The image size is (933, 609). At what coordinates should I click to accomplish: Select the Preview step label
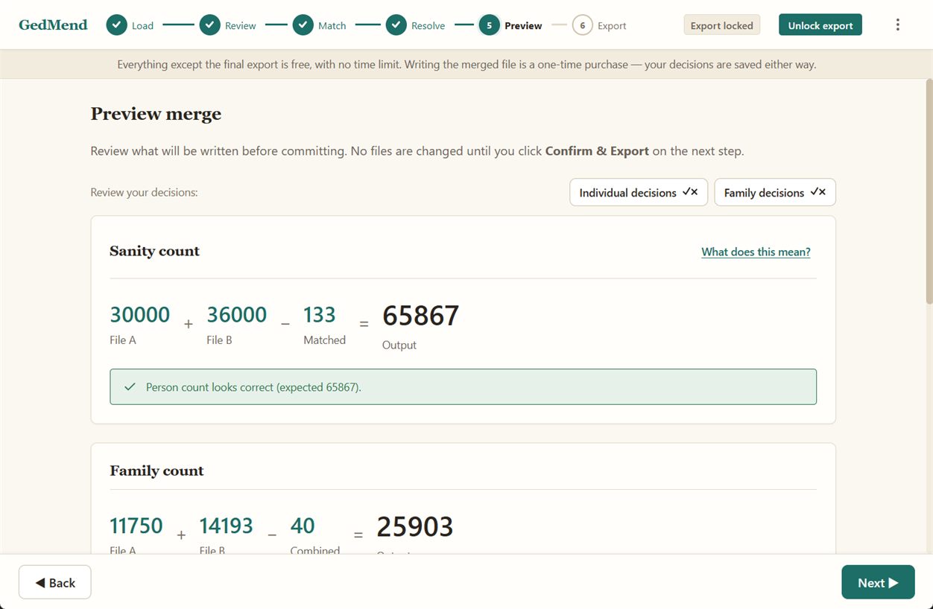(x=523, y=25)
